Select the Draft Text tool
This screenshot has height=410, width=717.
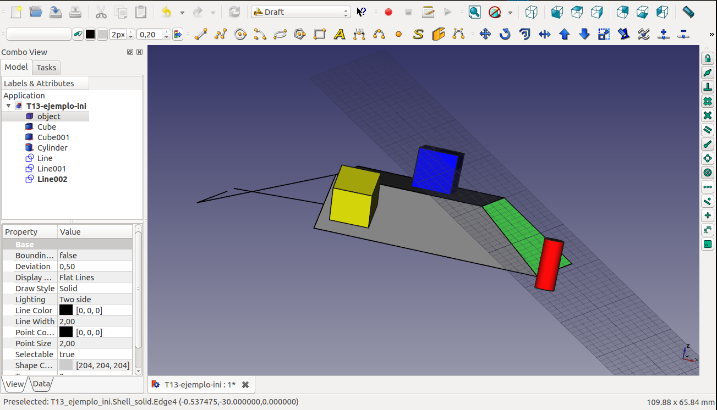(340, 34)
